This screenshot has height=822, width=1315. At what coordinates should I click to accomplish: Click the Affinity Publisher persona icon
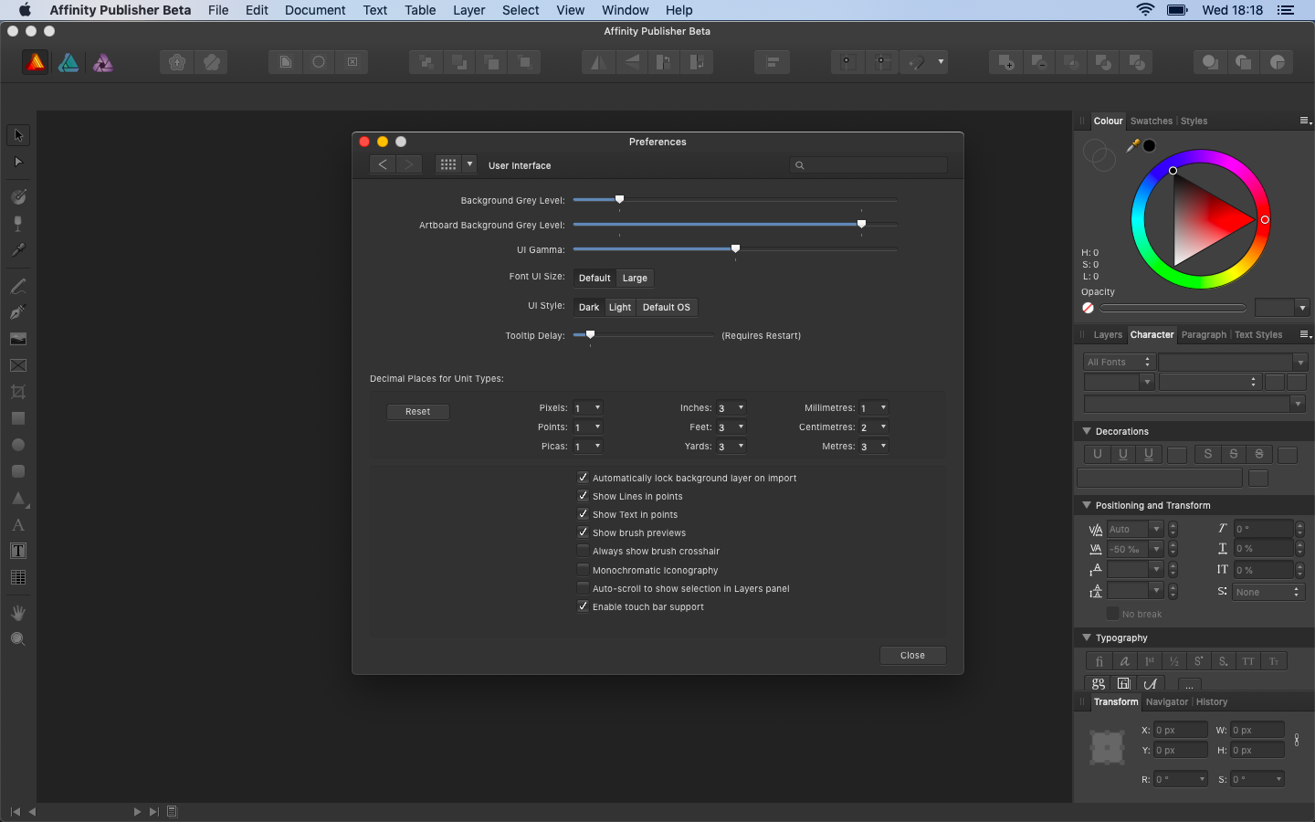35,62
